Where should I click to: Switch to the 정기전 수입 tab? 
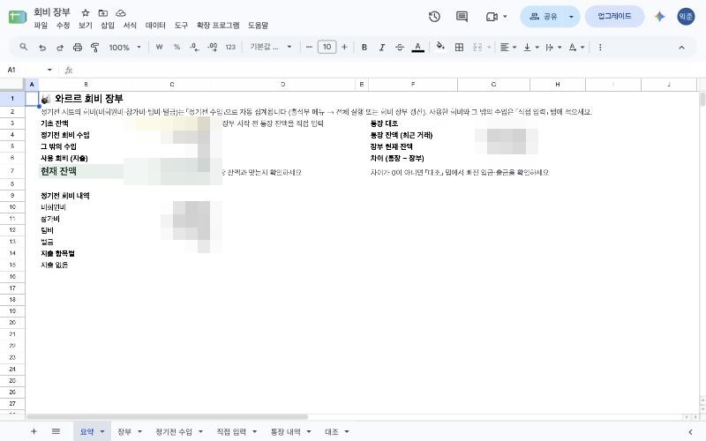tap(174, 432)
